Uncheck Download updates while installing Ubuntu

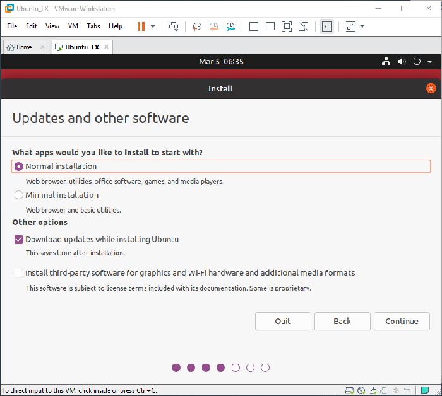[18, 240]
